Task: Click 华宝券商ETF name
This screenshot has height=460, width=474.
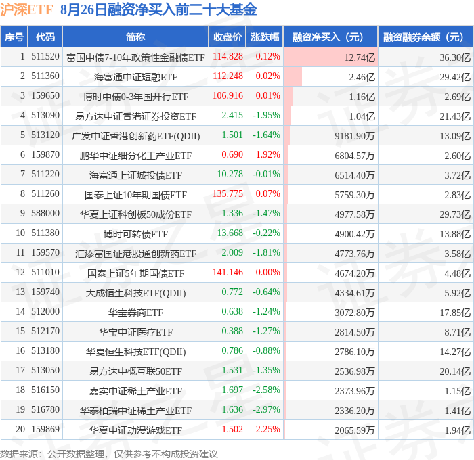Action: pyautogui.click(x=135, y=313)
